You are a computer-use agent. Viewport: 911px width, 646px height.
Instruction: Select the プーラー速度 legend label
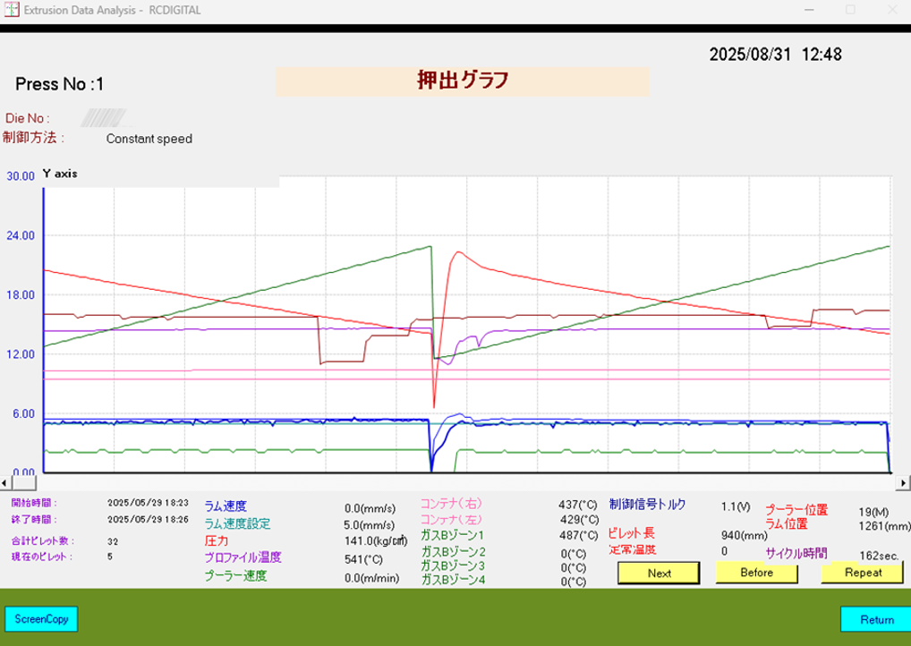click(235, 575)
